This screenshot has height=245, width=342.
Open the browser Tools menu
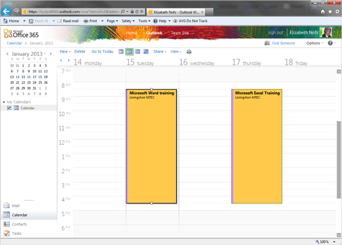pyautogui.click(x=144, y=21)
